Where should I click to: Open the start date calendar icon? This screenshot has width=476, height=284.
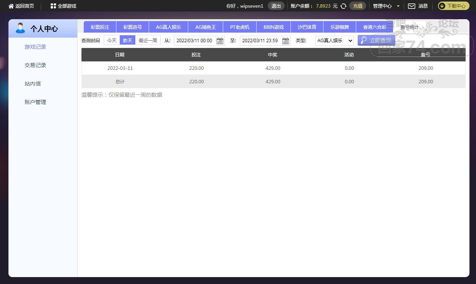[220, 41]
